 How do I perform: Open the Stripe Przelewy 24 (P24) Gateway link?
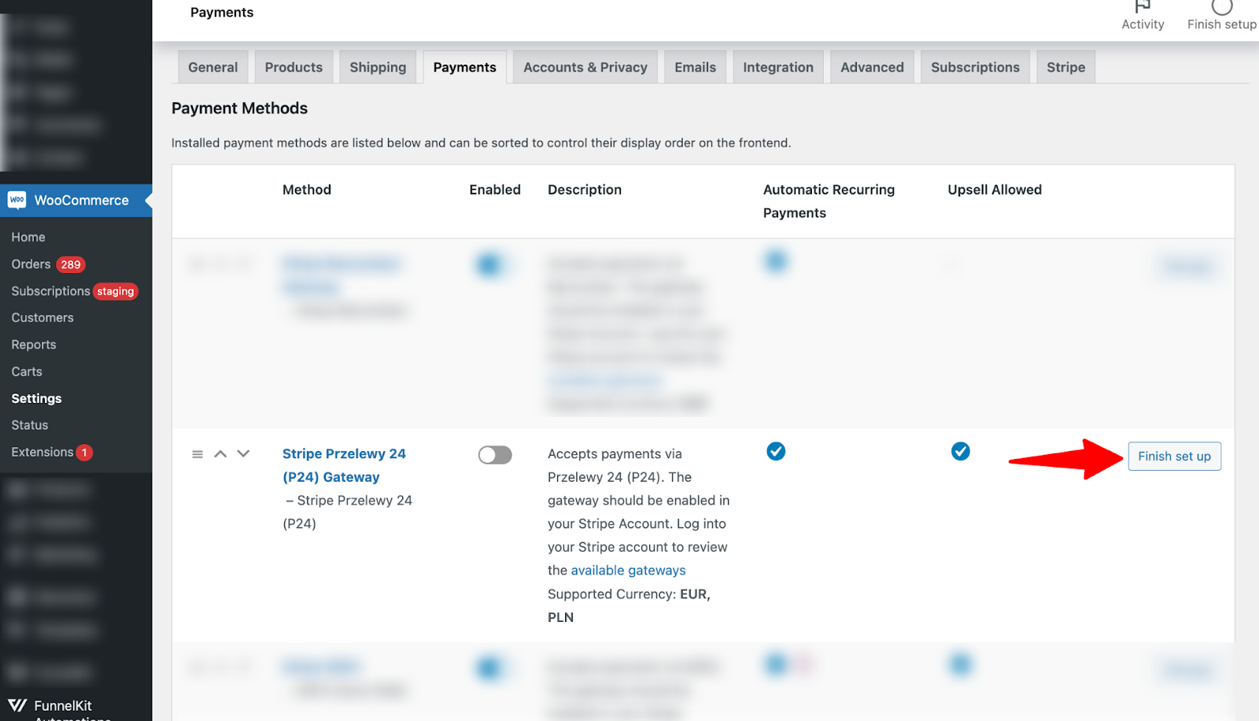tap(344, 465)
